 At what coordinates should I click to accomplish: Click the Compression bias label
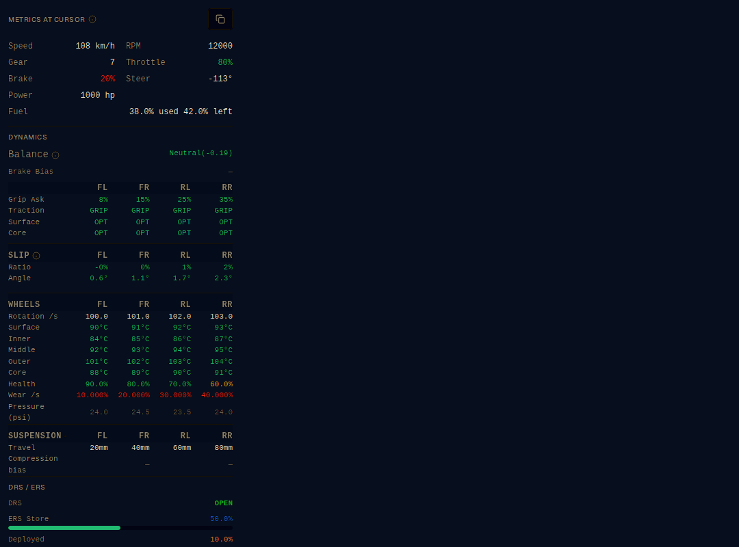(x=33, y=464)
